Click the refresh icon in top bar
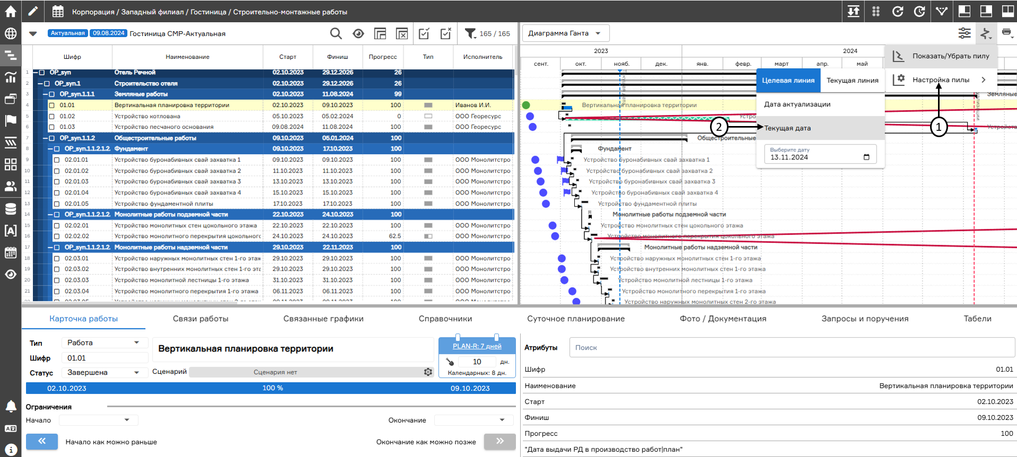 (897, 11)
